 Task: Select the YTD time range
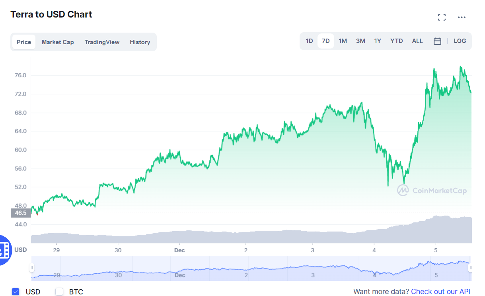click(396, 41)
